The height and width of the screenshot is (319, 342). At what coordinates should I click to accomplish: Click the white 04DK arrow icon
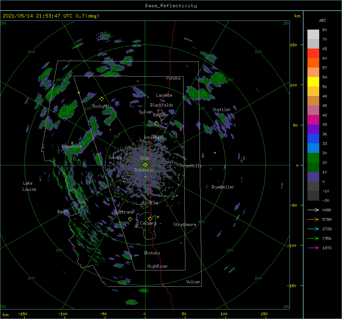click(x=313, y=210)
